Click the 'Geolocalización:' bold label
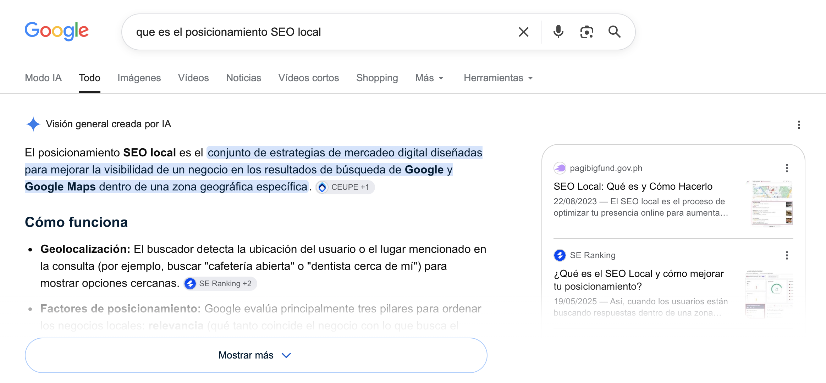Screen dimensions: 826x383 [86, 249]
